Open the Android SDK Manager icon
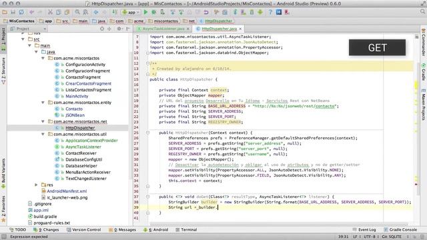Screen dimensions: 427x240 tap(252, 12)
